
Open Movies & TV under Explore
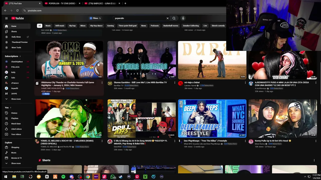click(x=16, y=158)
